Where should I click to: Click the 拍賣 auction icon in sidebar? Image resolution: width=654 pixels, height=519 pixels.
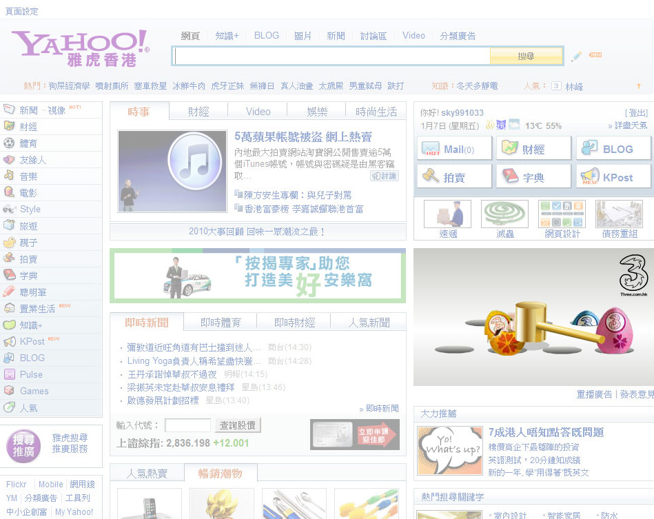point(9,258)
